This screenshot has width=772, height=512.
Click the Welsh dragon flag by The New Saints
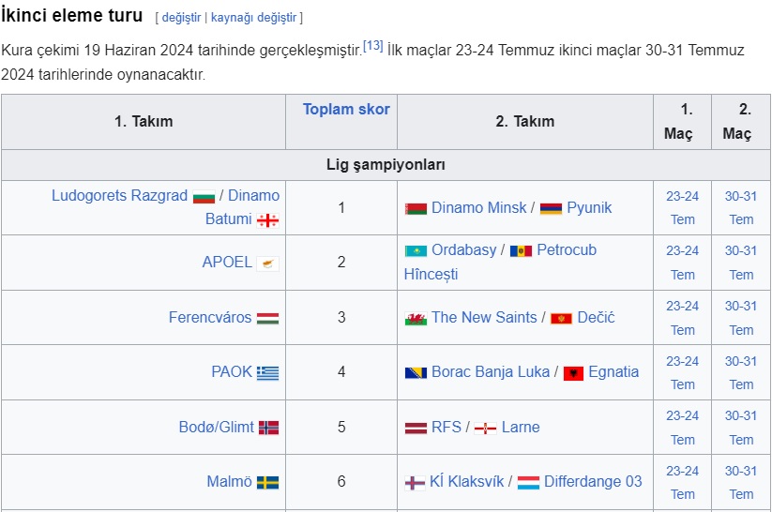(x=416, y=319)
